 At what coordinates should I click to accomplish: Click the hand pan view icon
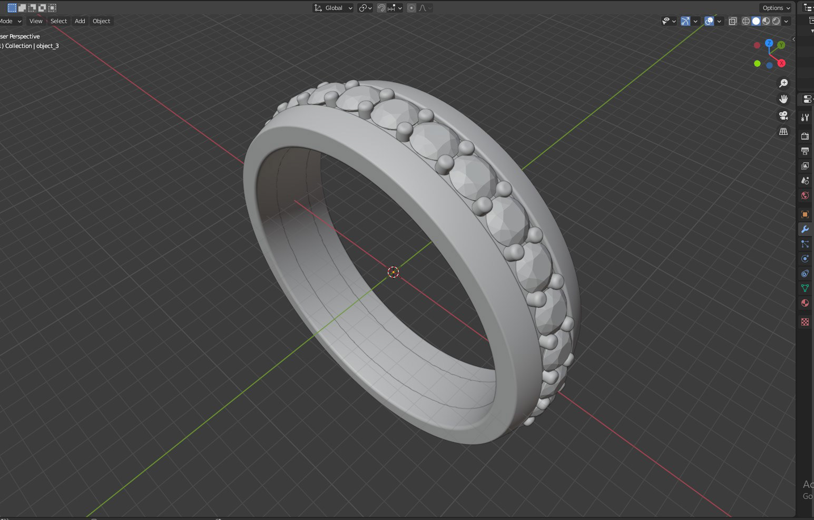(783, 99)
